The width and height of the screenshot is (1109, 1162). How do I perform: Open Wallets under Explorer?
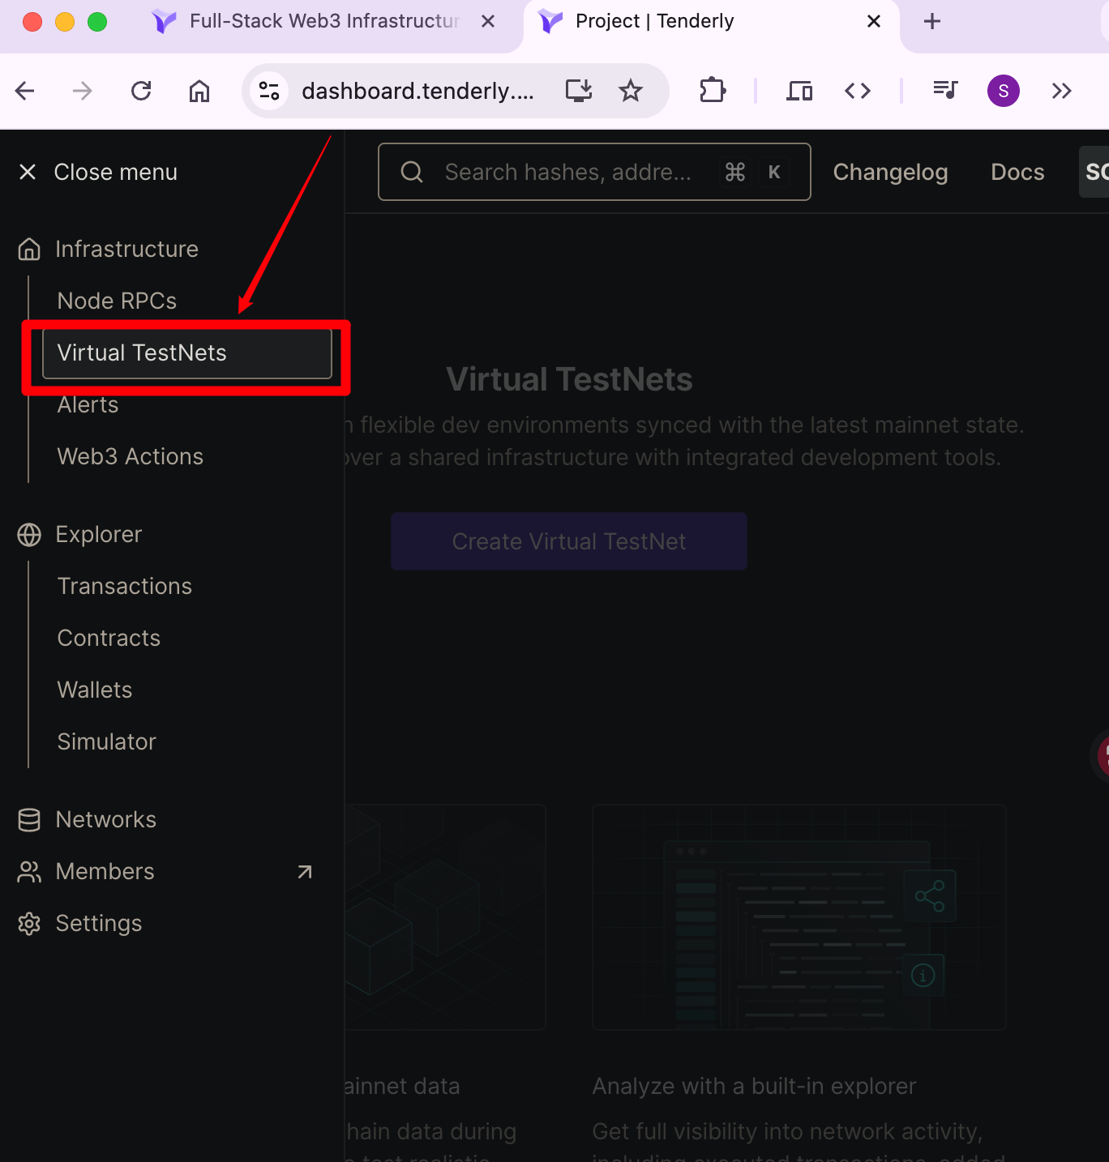(x=95, y=690)
